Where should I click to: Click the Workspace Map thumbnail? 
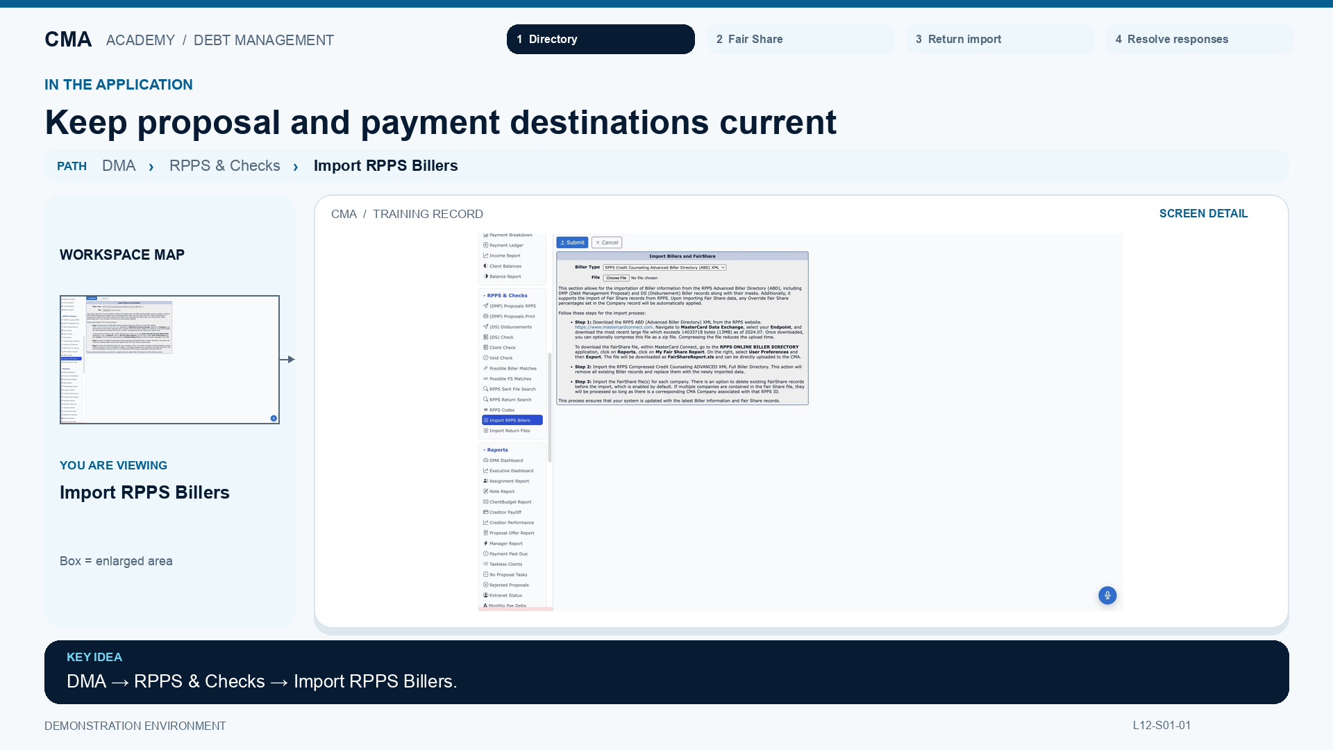coord(169,360)
